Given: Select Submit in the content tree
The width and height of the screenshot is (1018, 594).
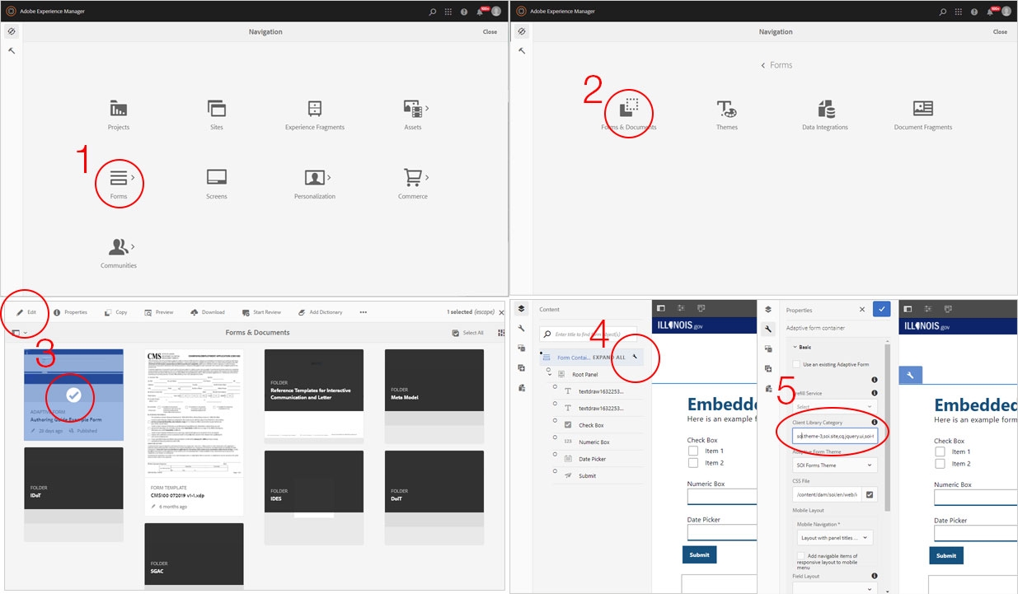Looking at the screenshot, I should (x=587, y=475).
